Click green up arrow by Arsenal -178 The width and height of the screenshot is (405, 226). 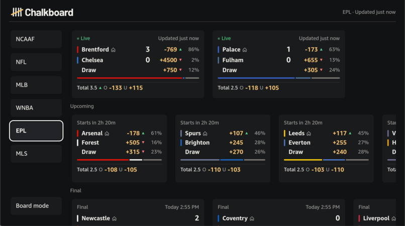[x=143, y=133]
